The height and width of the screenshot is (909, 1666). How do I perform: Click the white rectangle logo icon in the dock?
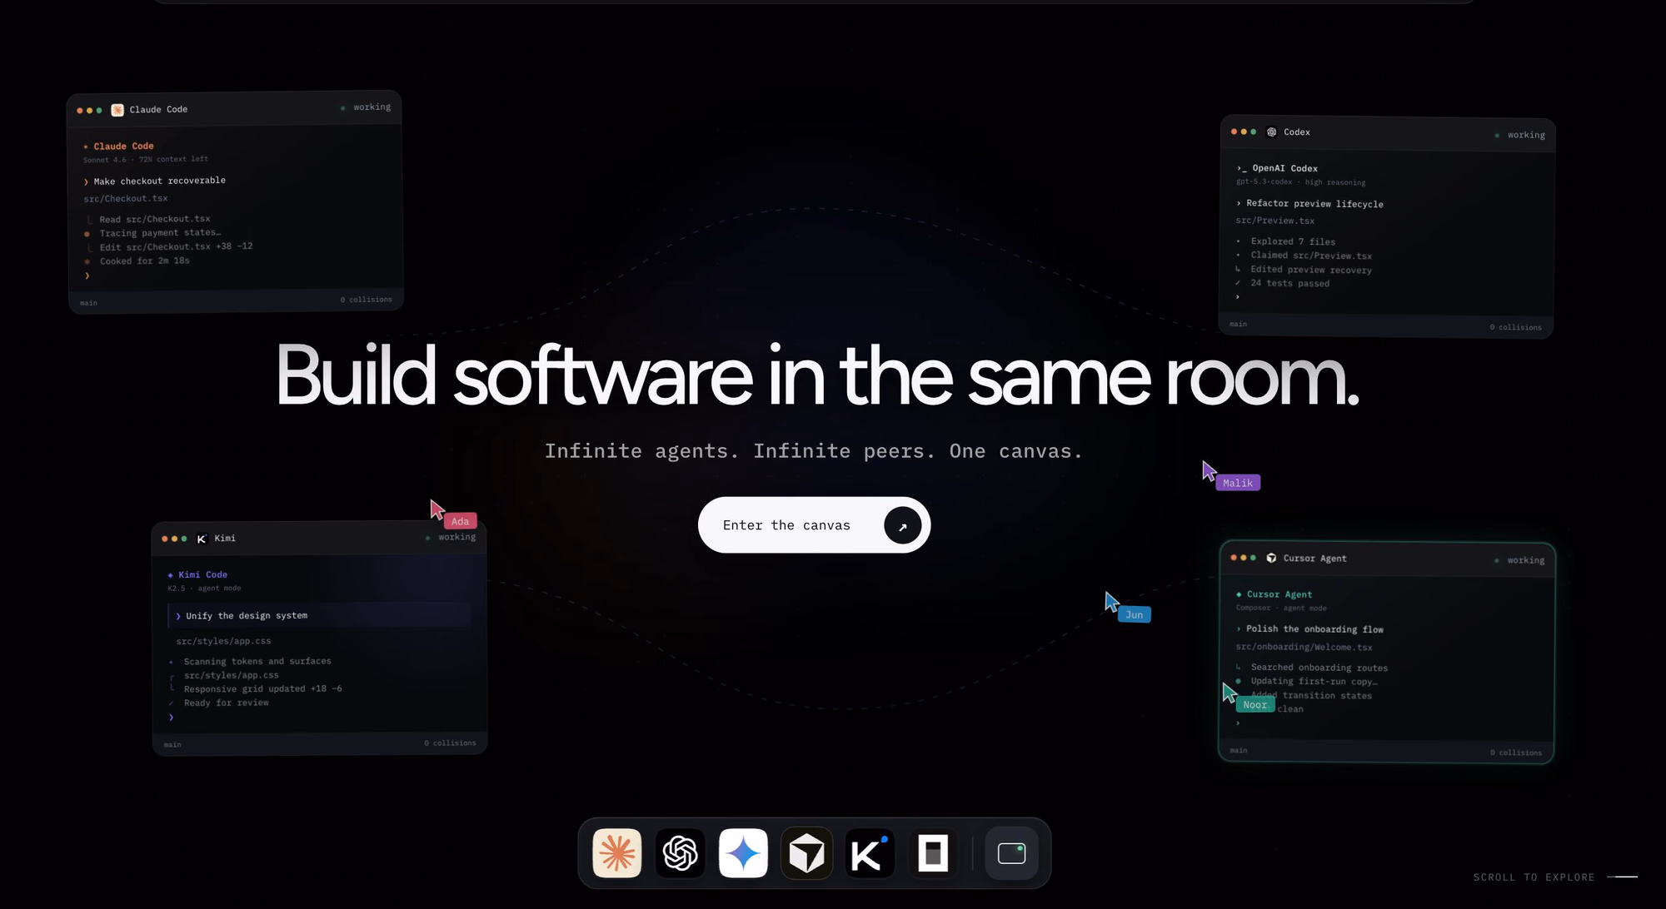933,853
